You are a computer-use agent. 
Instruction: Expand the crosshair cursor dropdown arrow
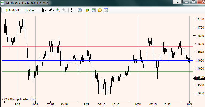[75, 10]
